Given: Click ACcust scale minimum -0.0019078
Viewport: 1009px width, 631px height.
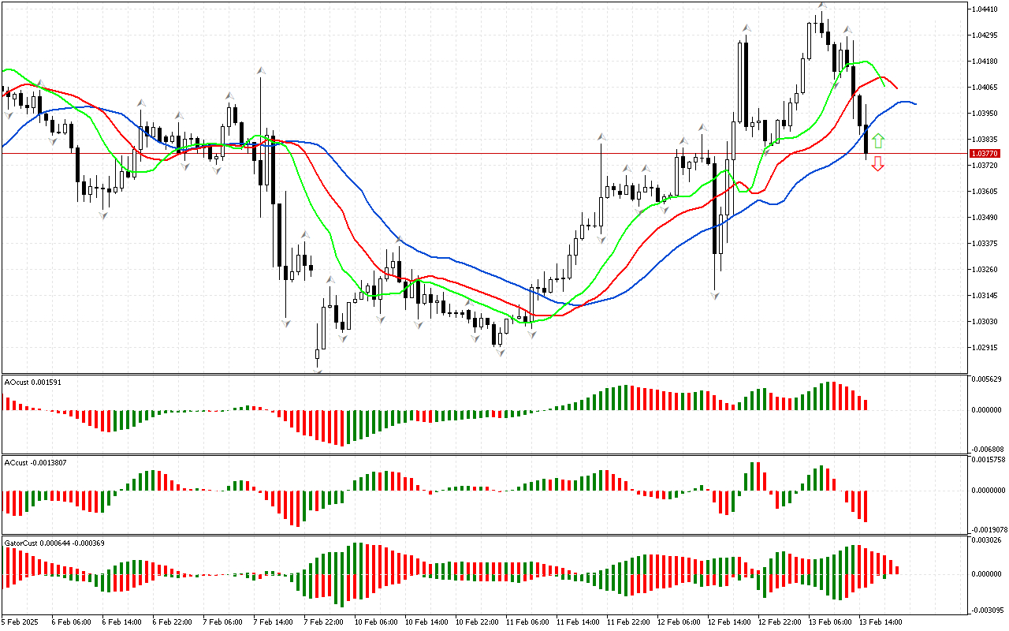Looking at the screenshot, I should [x=988, y=530].
